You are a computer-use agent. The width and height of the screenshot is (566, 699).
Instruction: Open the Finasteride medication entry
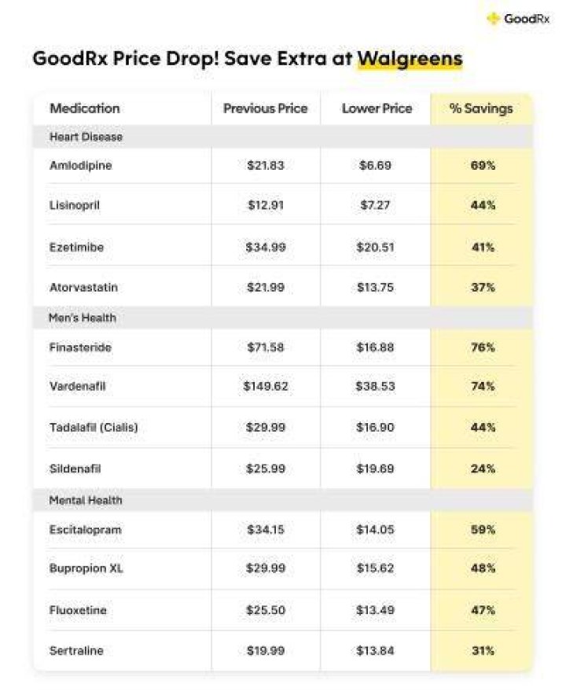[80, 348]
